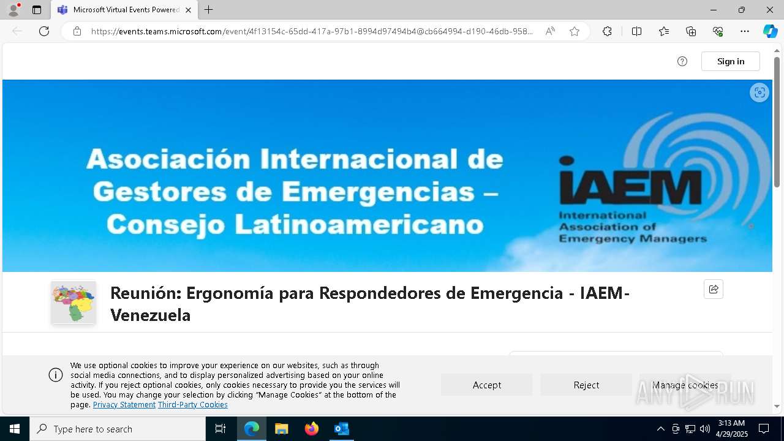This screenshot has height=441, width=784.
Task: Click the vertical page scrollbar thumb
Action: [777, 123]
